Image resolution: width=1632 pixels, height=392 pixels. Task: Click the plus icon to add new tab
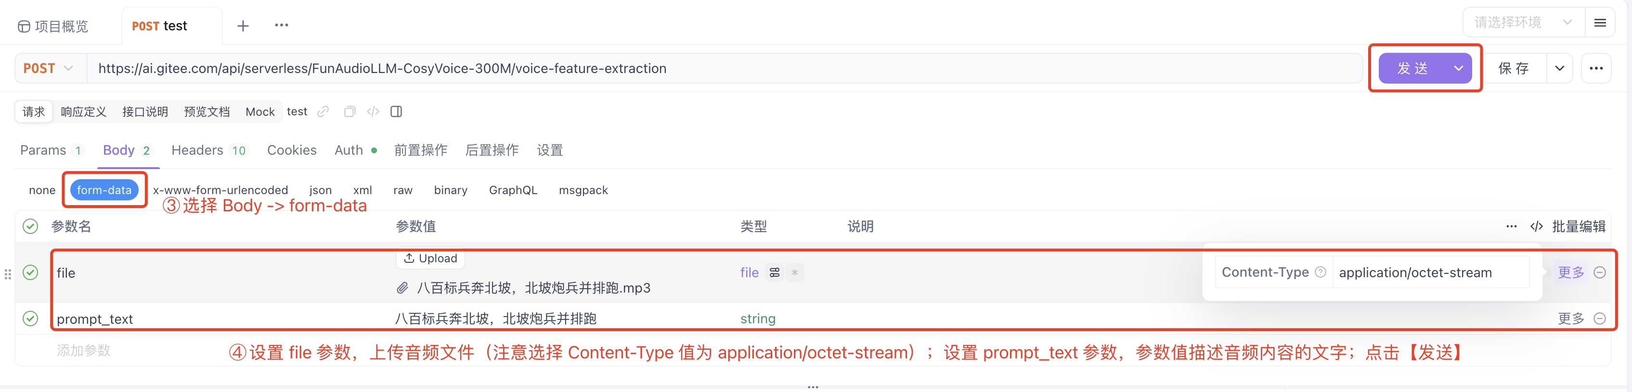point(243,26)
